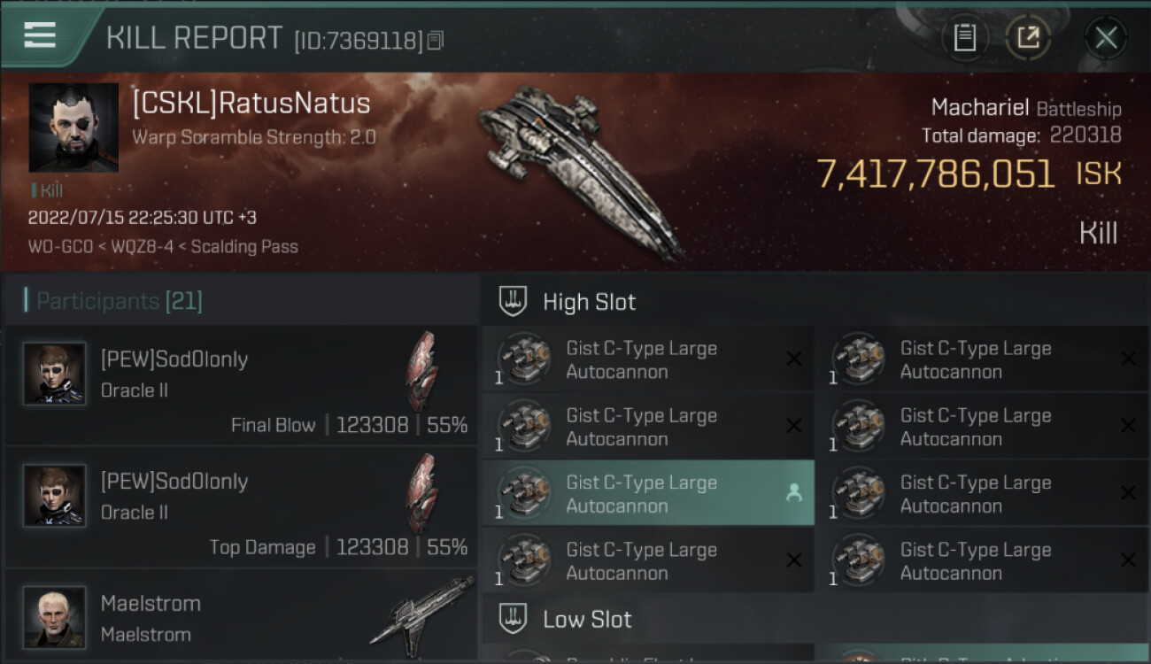Image resolution: width=1151 pixels, height=664 pixels.
Task: Open the WO-GC0 system link
Action: [60, 247]
